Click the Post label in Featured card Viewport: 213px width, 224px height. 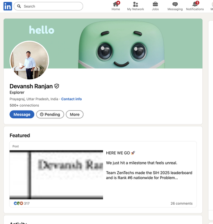(x=16, y=146)
